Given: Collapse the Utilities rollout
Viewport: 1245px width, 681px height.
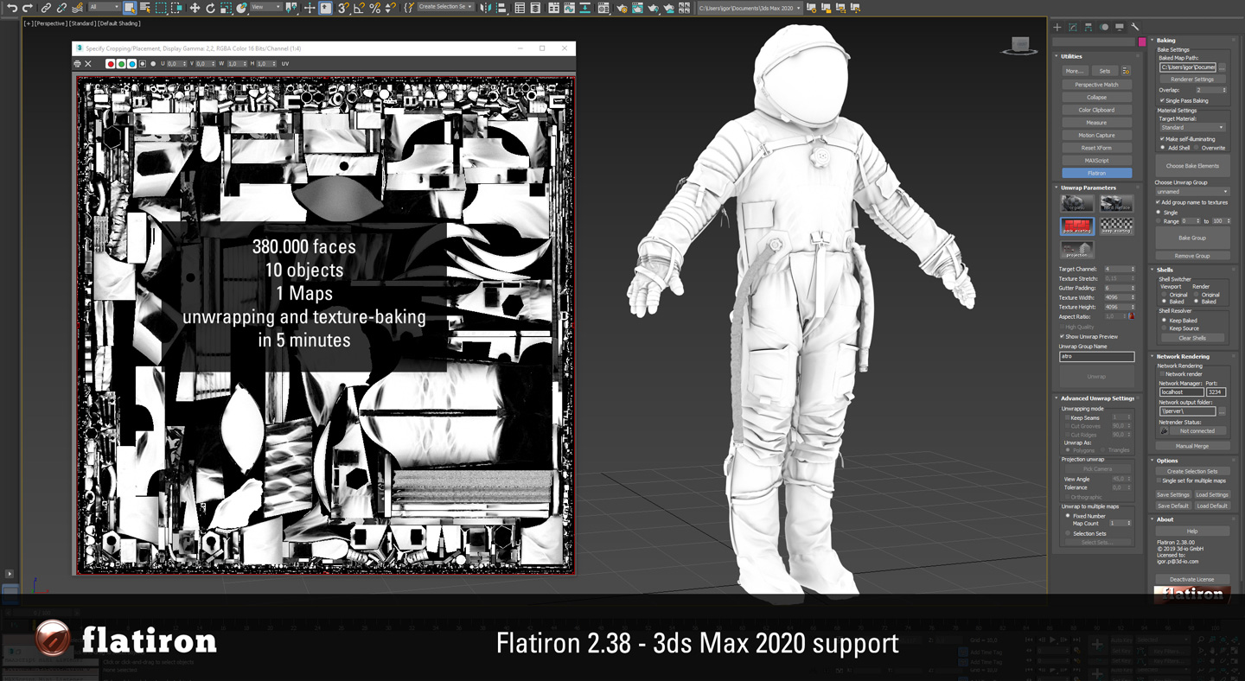Looking at the screenshot, I should tap(1056, 56).
